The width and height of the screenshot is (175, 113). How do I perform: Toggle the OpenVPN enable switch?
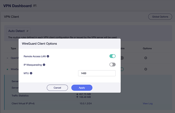(122, 58)
